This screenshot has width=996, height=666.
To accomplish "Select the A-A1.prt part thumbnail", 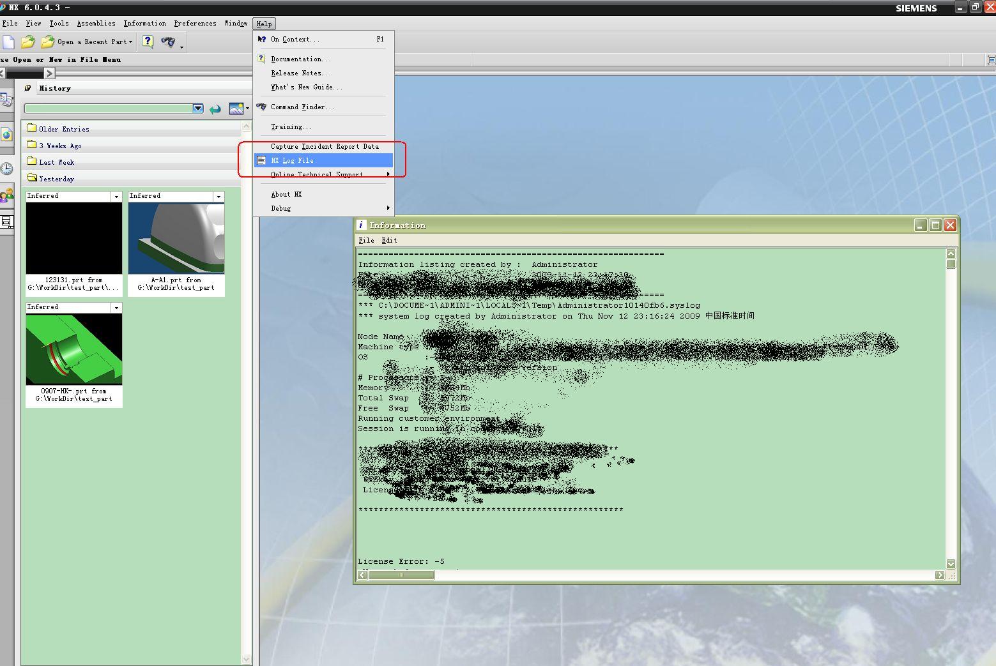I will coord(176,238).
